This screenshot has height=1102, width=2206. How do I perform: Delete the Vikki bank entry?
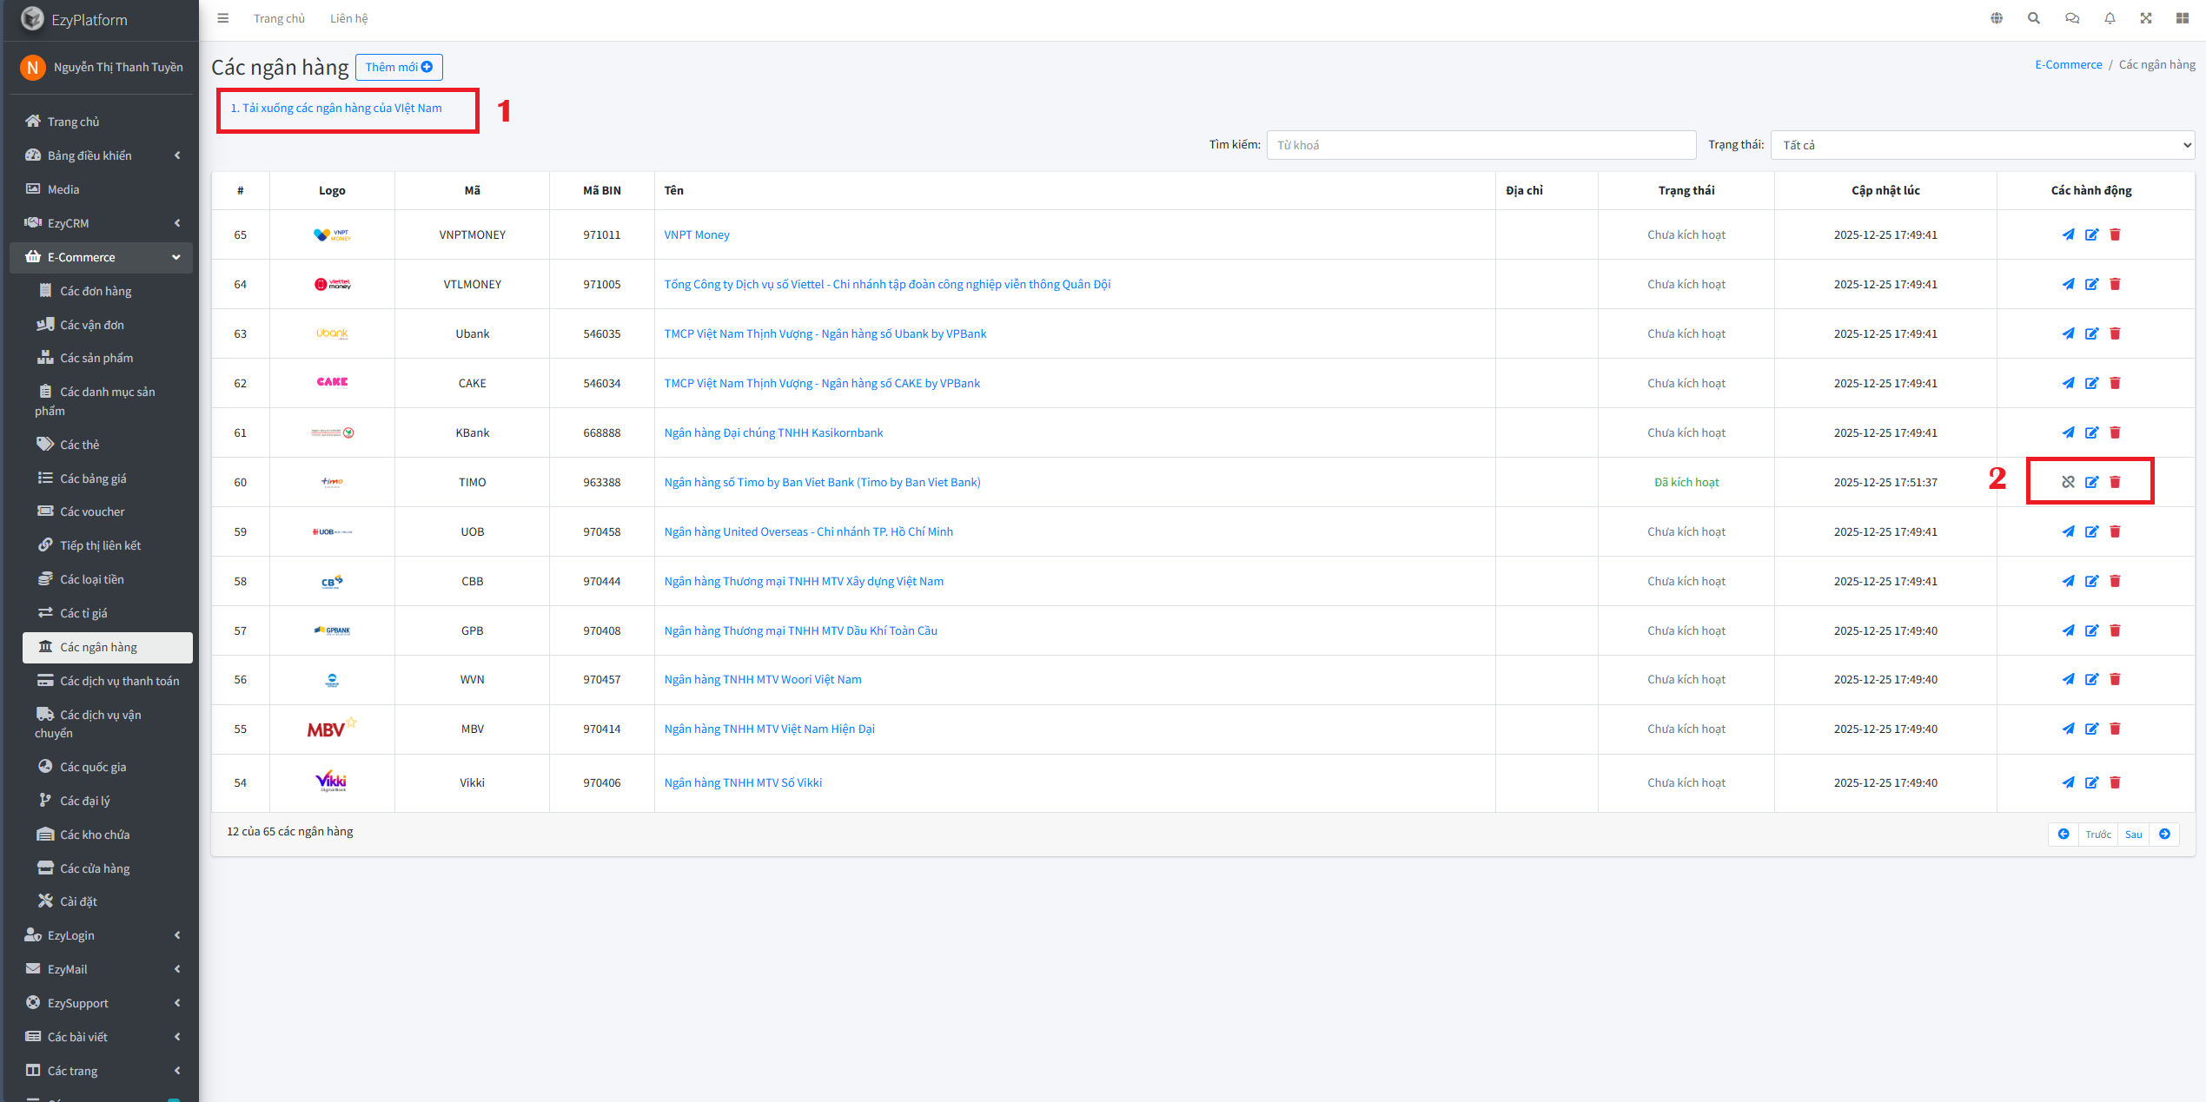tap(2115, 782)
